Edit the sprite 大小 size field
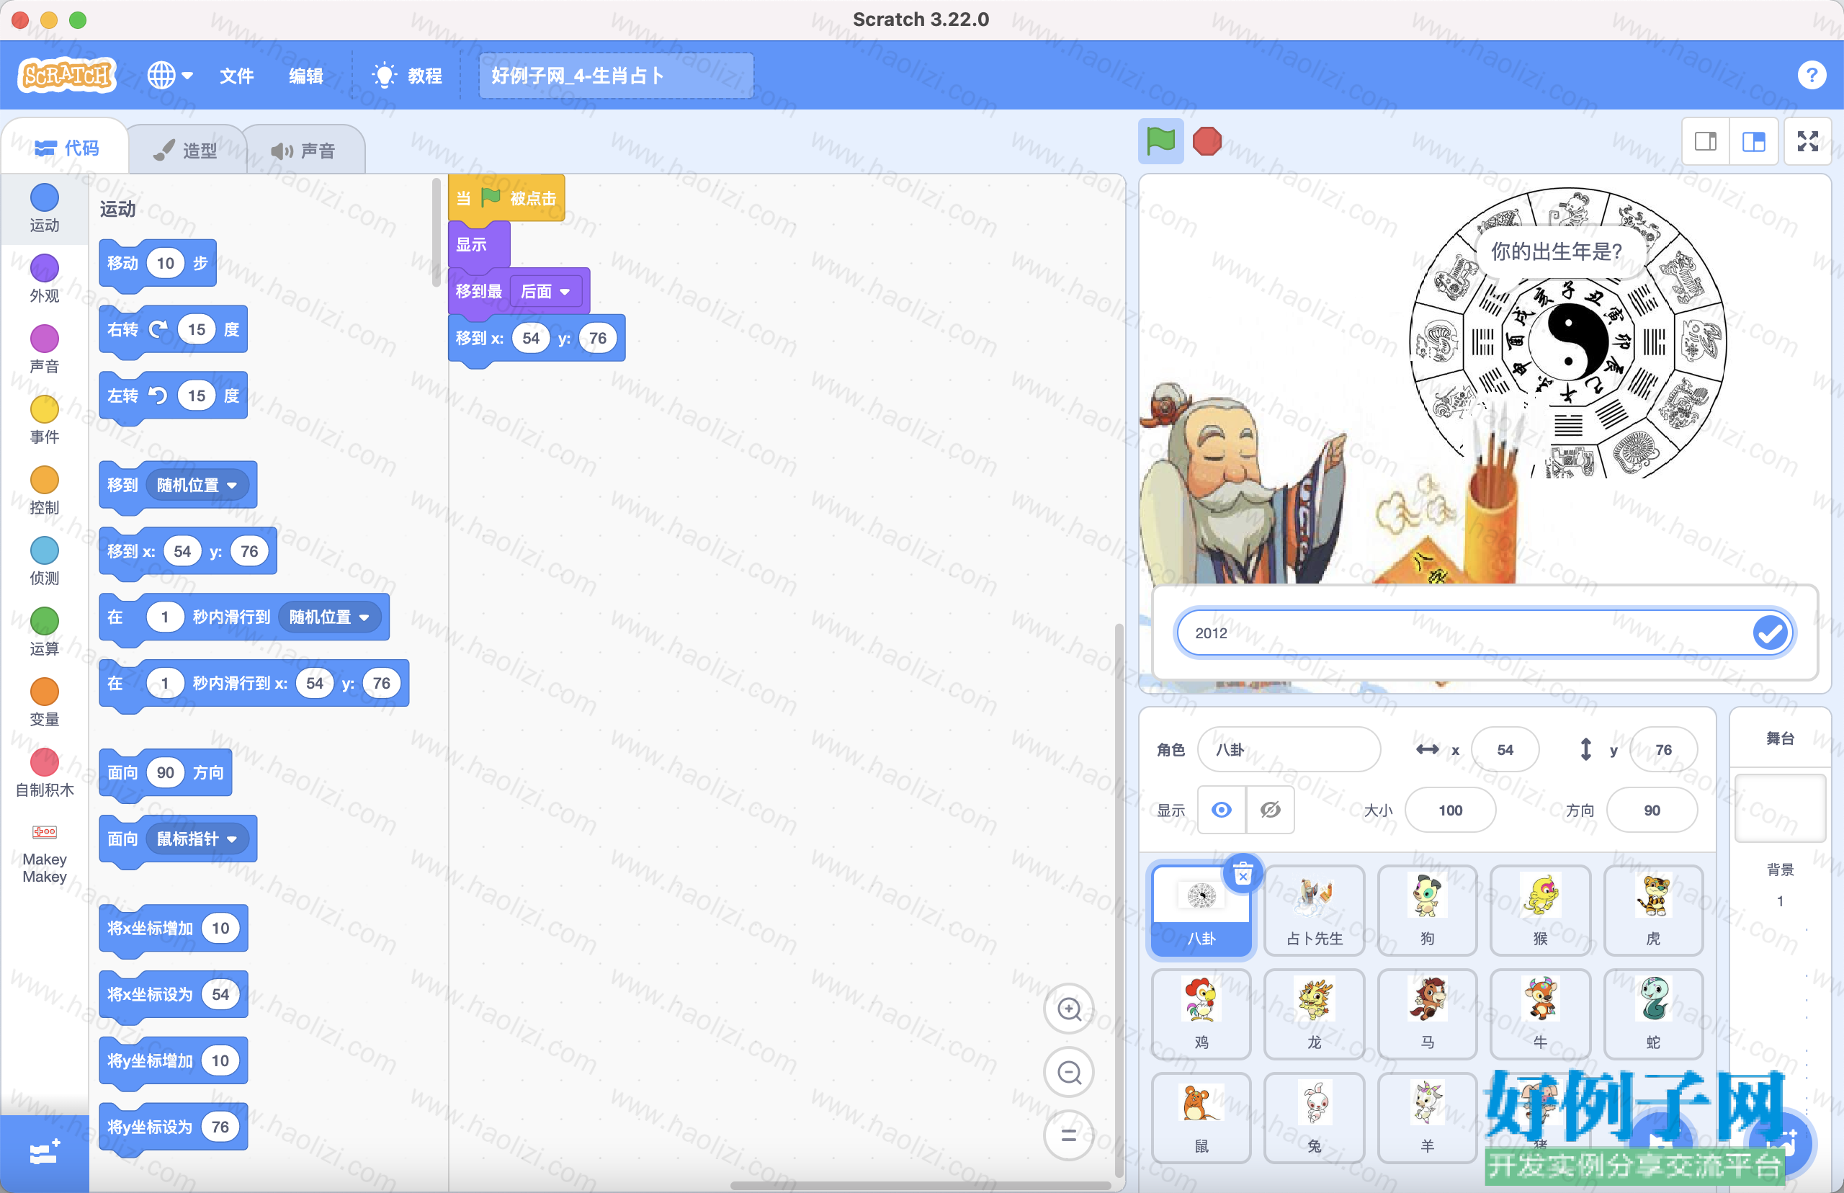Image resolution: width=1844 pixels, height=1193 pixels. coord(1450,810)
